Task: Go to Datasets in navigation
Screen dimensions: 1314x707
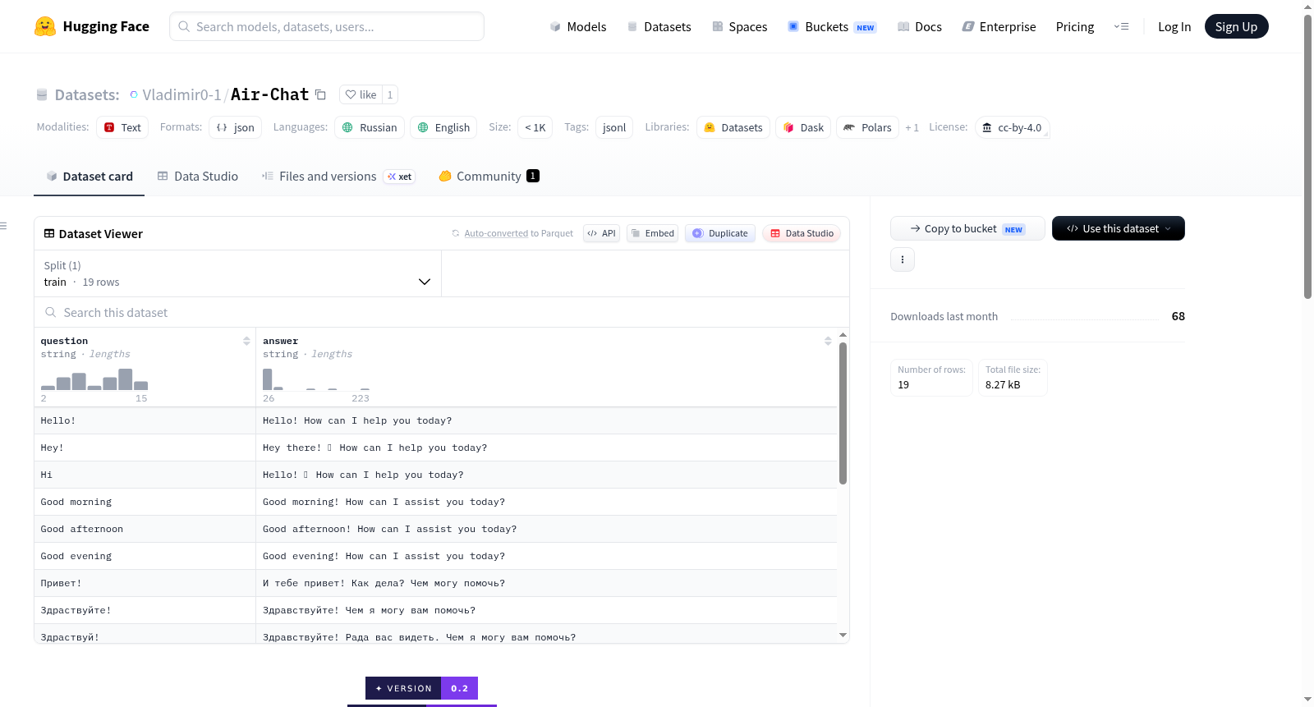Action: click(x=659, y=26)
